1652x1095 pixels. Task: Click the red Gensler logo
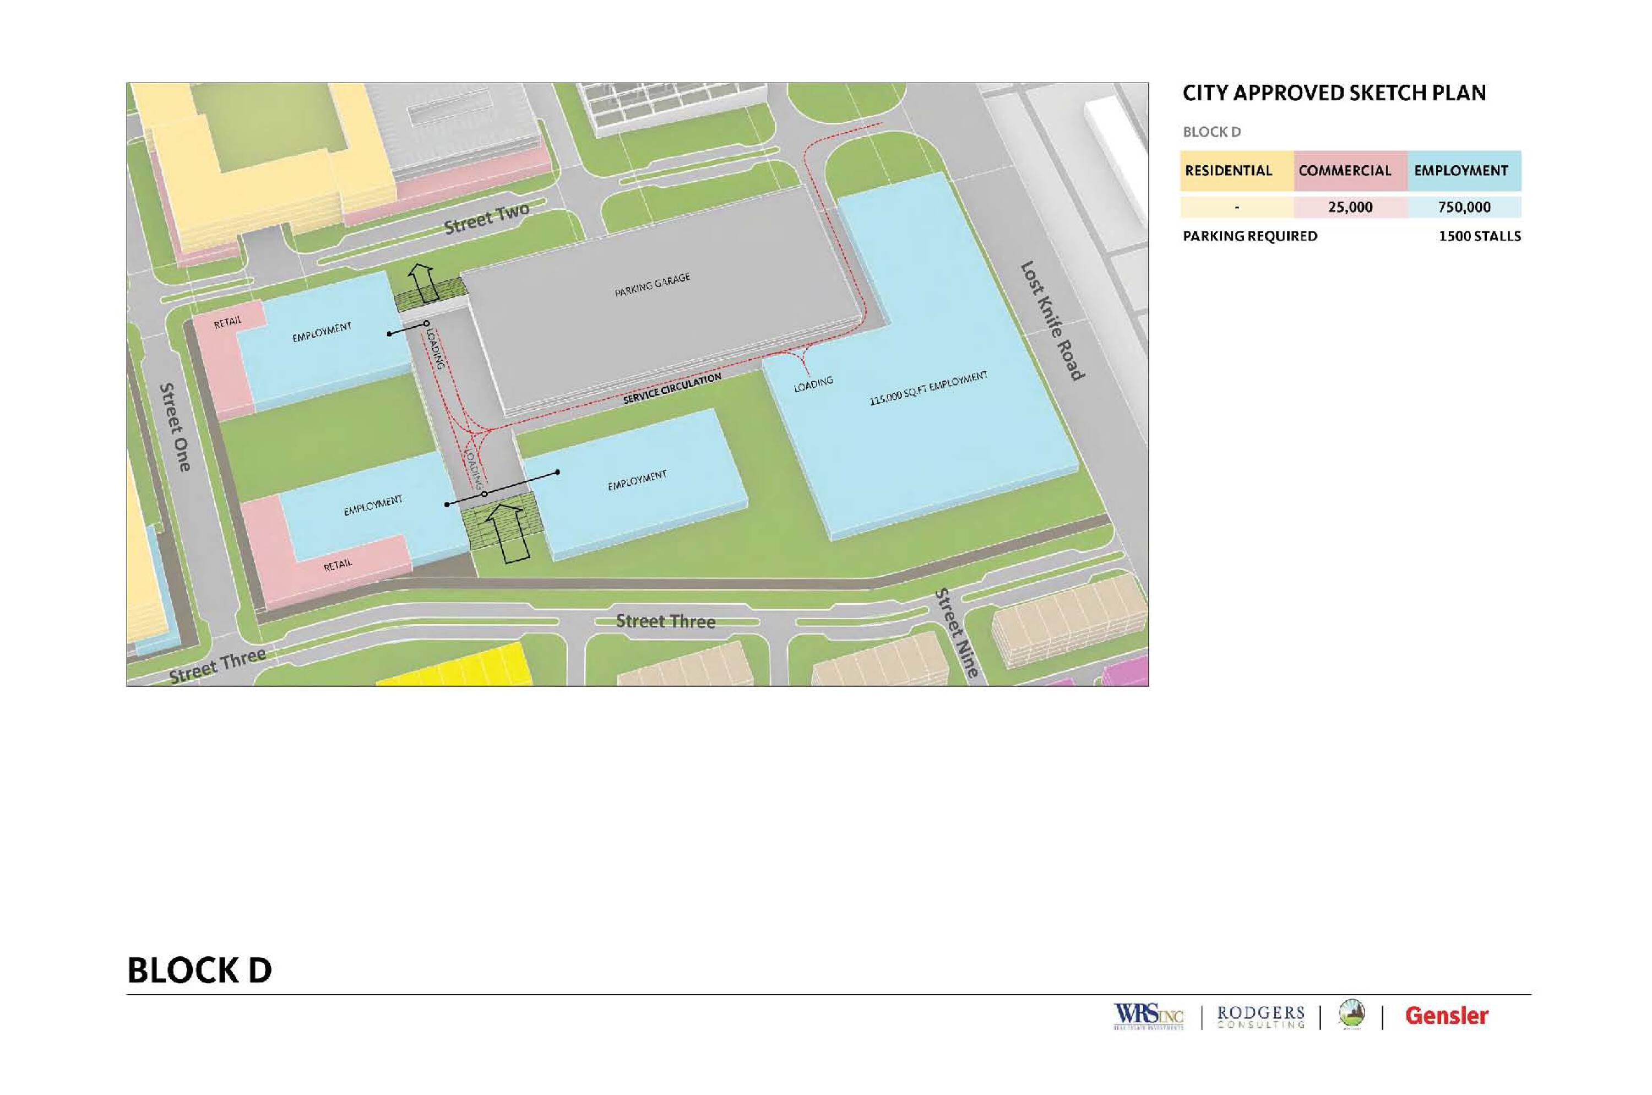[x=1446, y=1015]
